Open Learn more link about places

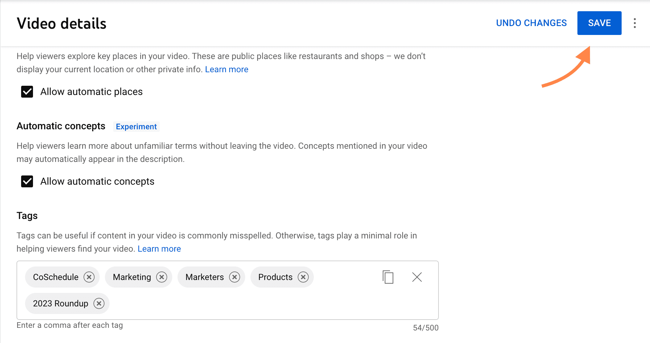point(226,70)
